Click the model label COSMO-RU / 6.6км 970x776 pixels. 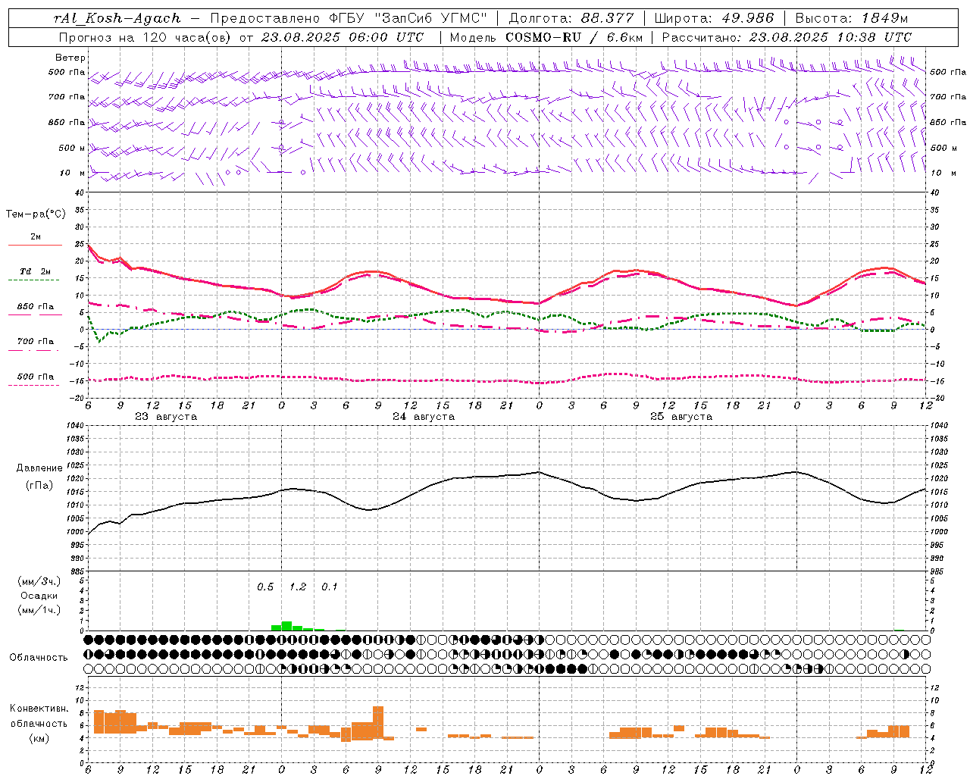574,36
